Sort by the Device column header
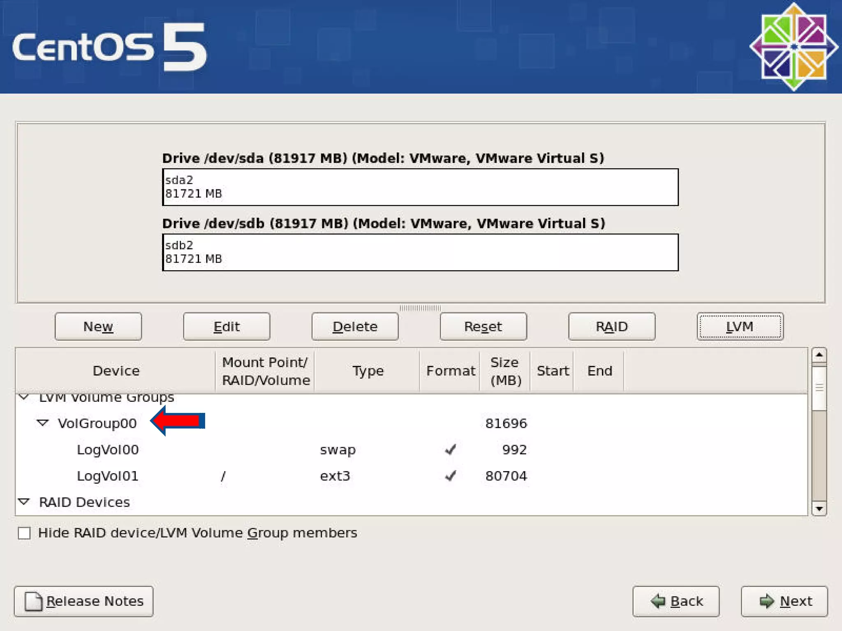The height and width of the screenshot is (631, 842). pos(116,371)
